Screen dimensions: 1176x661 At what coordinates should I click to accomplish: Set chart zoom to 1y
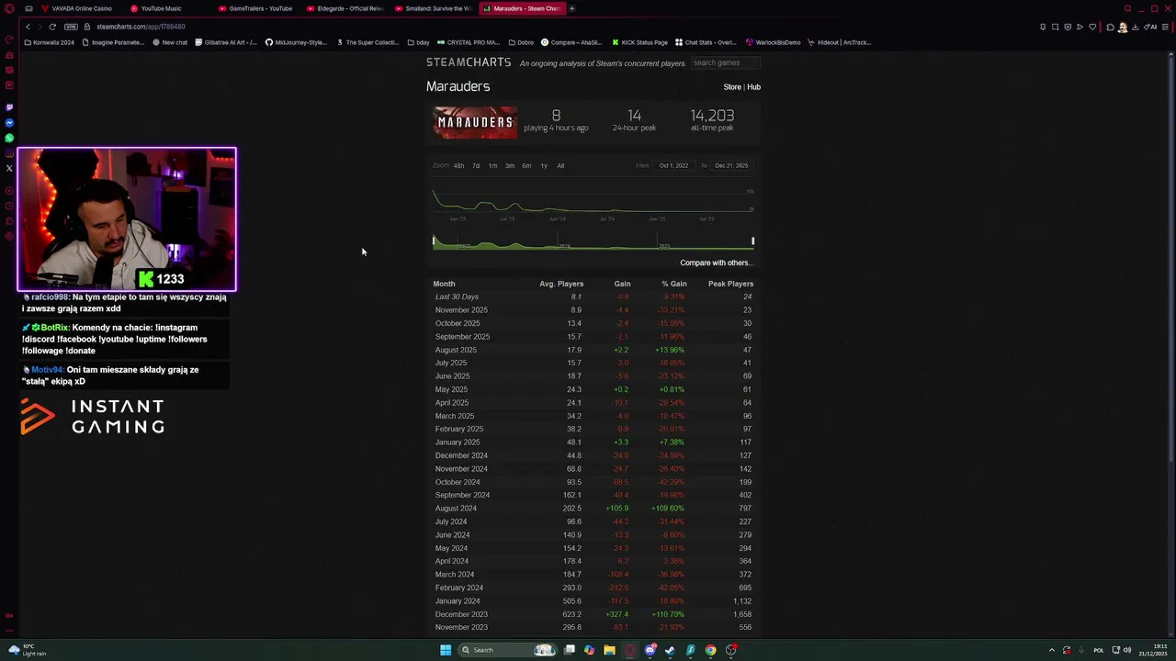(544, 165)
